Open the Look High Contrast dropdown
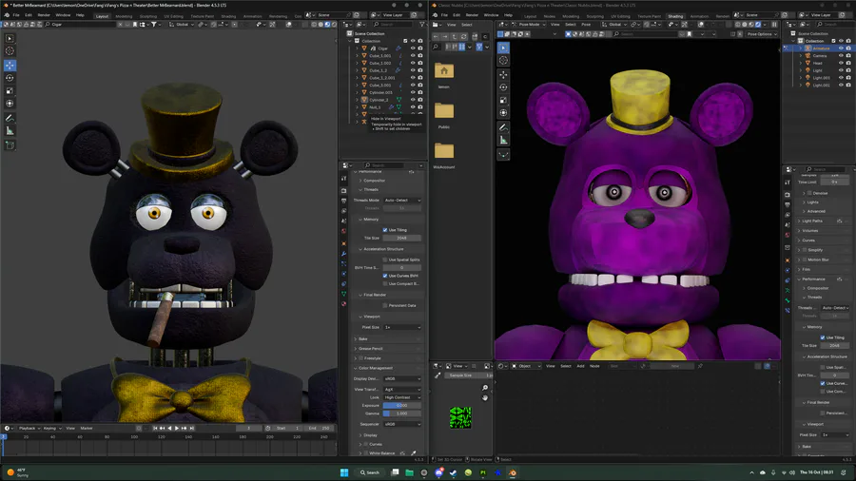The width and height of the screenshot is (856, 481). pos(402,397)
